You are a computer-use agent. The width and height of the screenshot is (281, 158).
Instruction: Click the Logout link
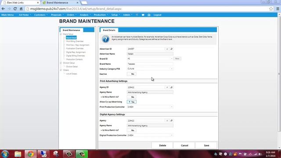157,15
